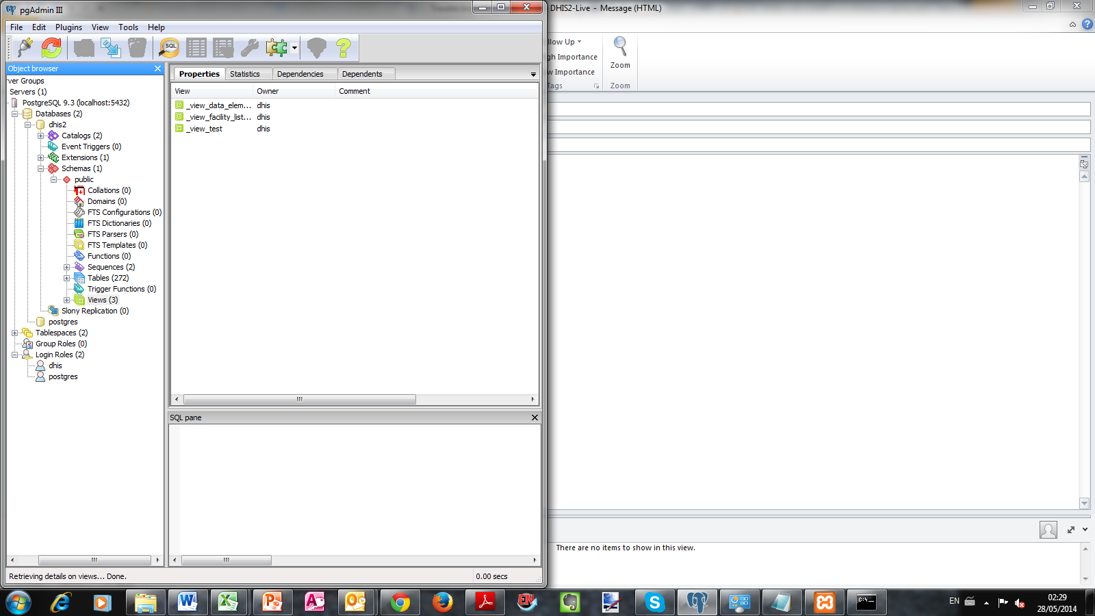Close the SQL pane
This screenshot has width=1095, height=616.
point(534,418)
